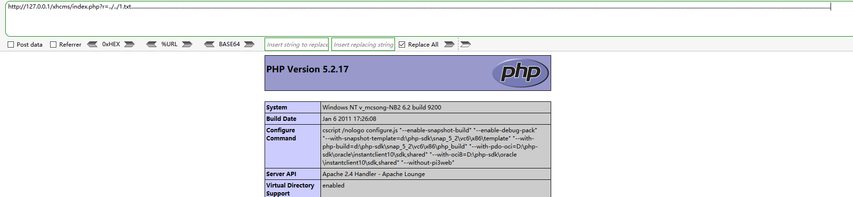This screenshot has height=197, width=853.
Task: Click the 0xHEX encode right arrow
Action: [129, 44]
